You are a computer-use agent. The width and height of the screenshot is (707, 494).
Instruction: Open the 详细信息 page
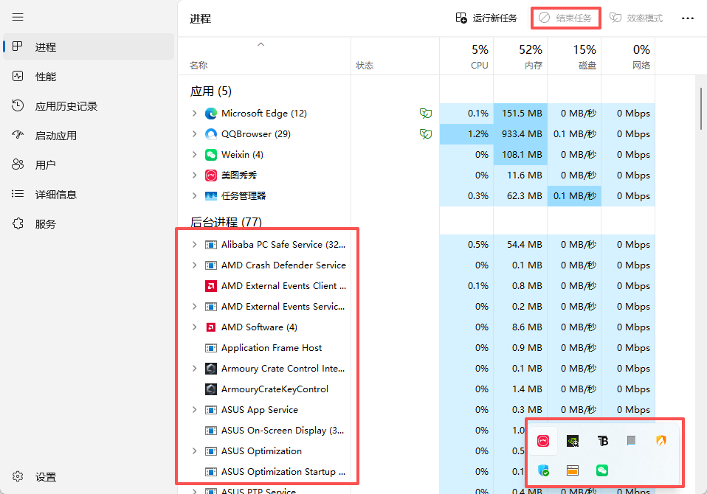coord(56,195)
